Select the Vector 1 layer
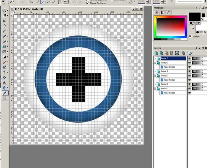The image size is (207, 168). pos(173,89)
